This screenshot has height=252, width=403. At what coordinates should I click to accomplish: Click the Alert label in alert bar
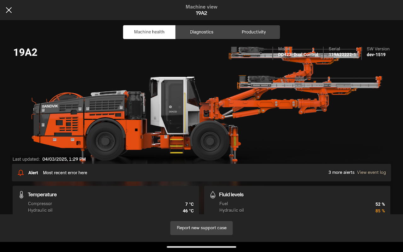coord(33,173)
